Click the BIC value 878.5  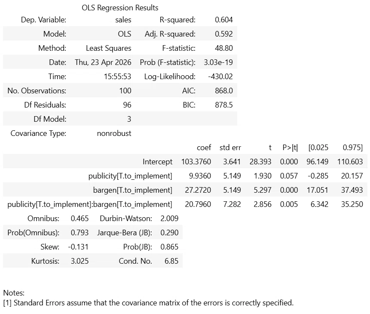pyautogui.click(x=224, y=105)
